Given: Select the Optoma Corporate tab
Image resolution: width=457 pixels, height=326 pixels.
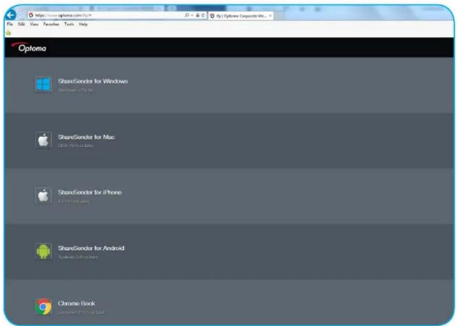Looking at the screenshot, I should coord(240,16).
